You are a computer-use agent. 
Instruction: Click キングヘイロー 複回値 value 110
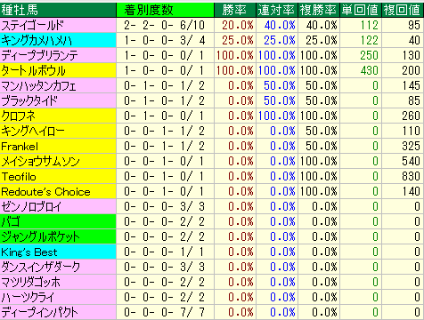412,131
